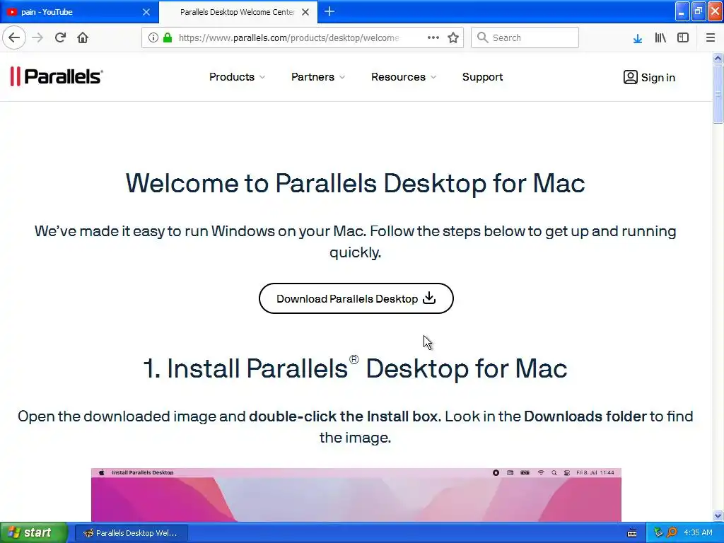Select the Parallels Desktop Welcome Center tab
The image size is (724, 543).
pos(238,12)
